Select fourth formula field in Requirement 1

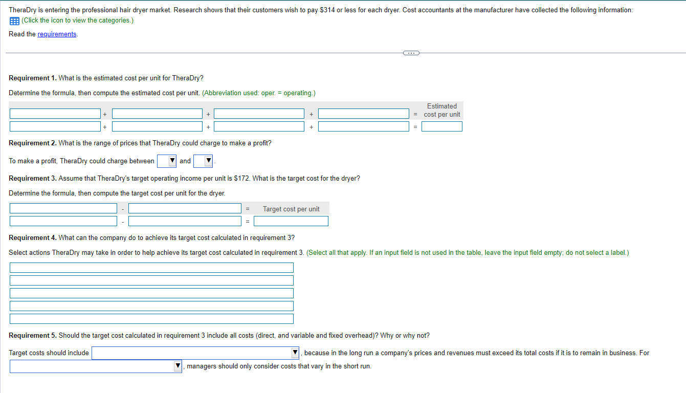pos(364,114)
